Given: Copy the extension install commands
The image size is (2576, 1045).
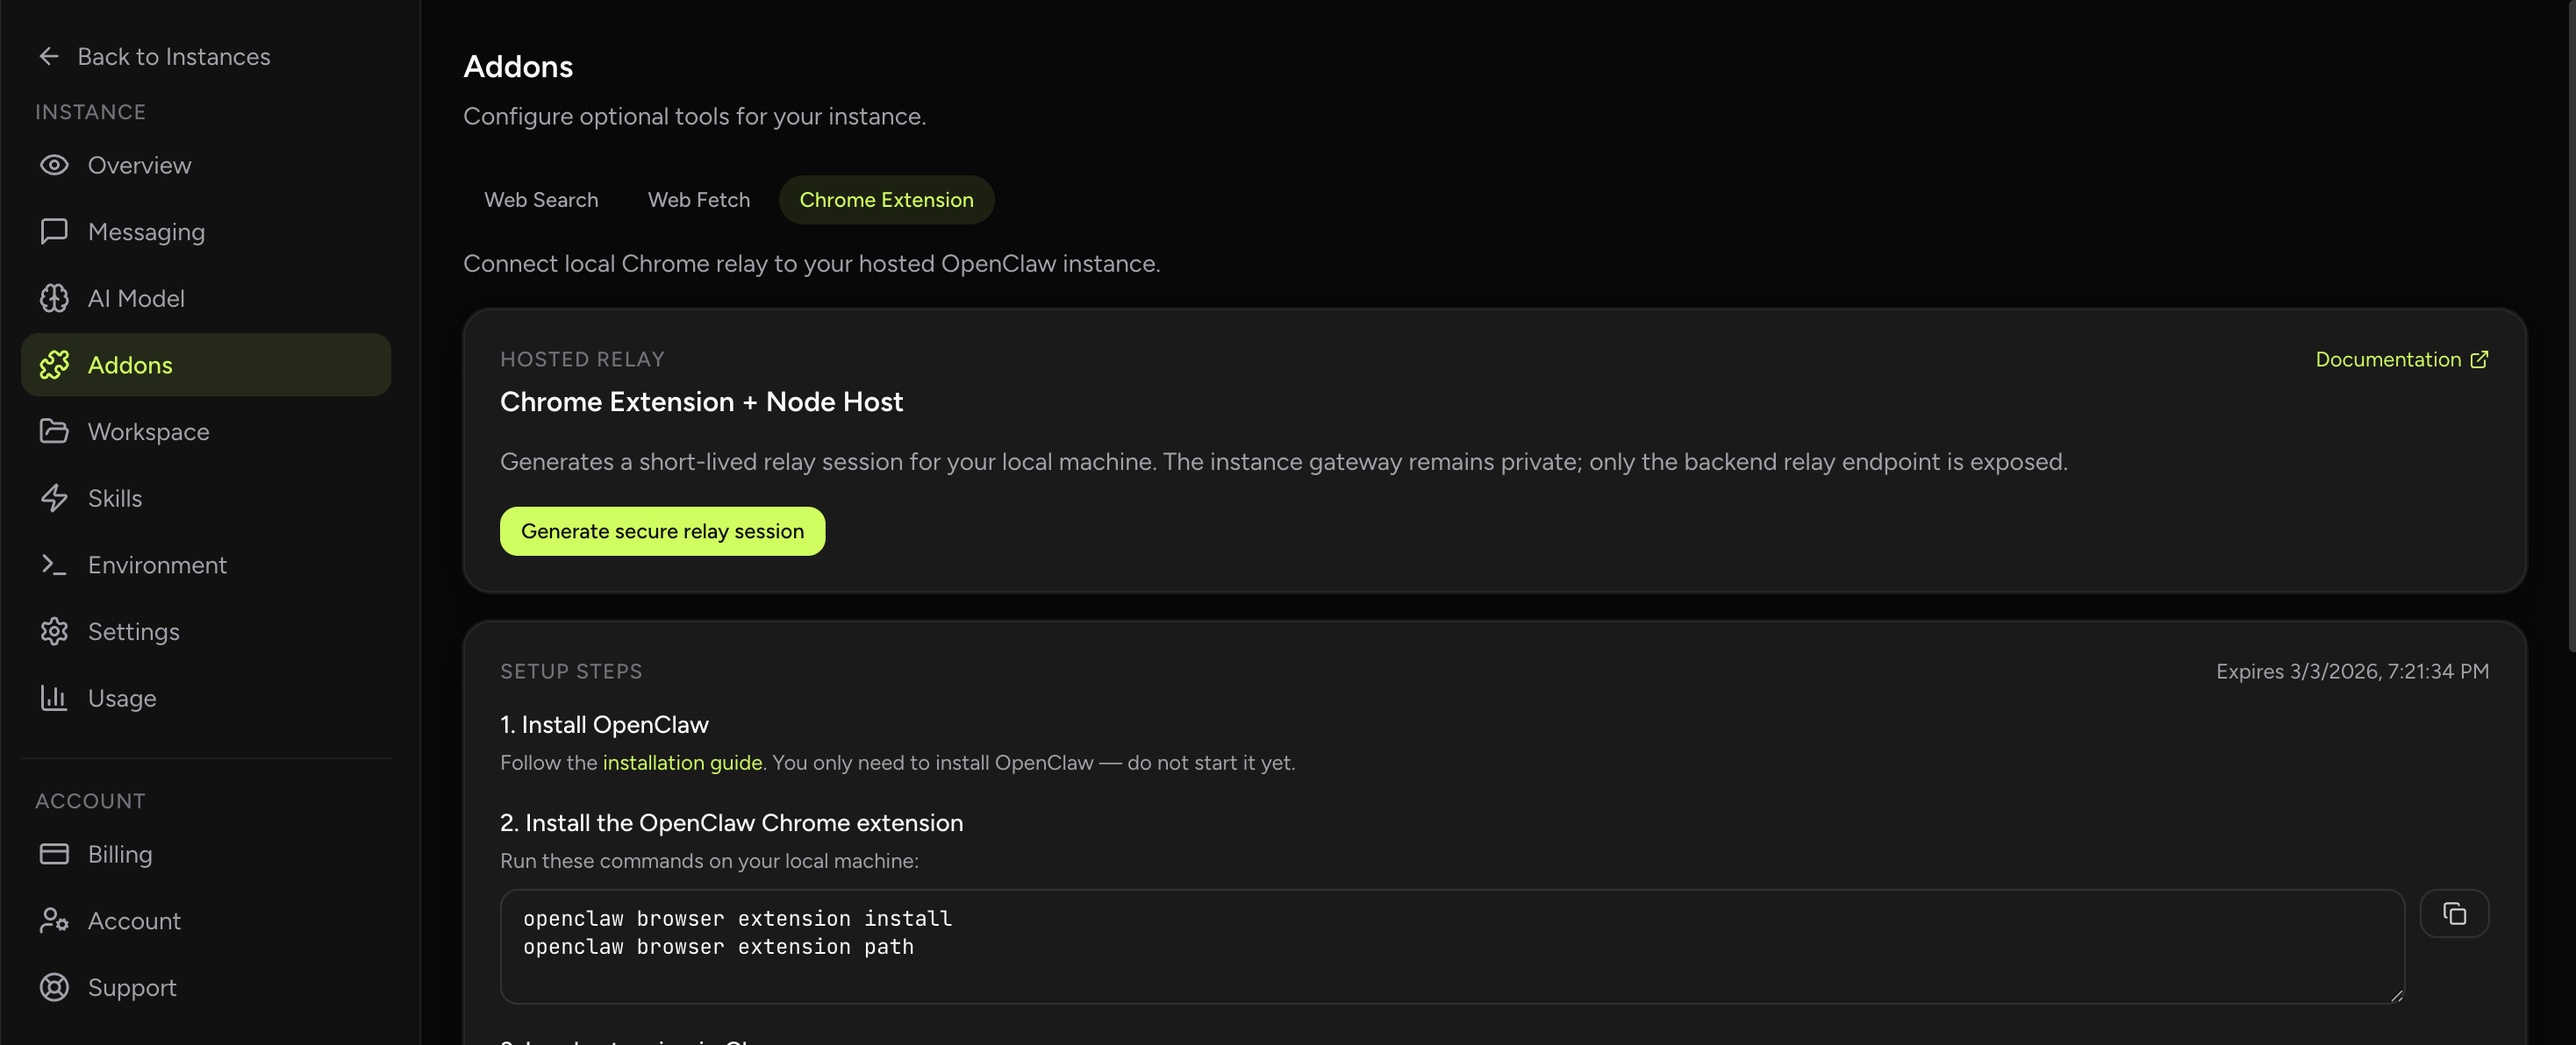Looking at the screenshot, I should click(x=2456, y=912).
